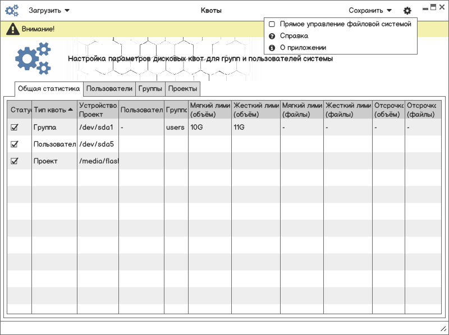Screen dimensions: 449x335
Task: Sort by Устройство Проект column header
Action: (x=98, y=110)
